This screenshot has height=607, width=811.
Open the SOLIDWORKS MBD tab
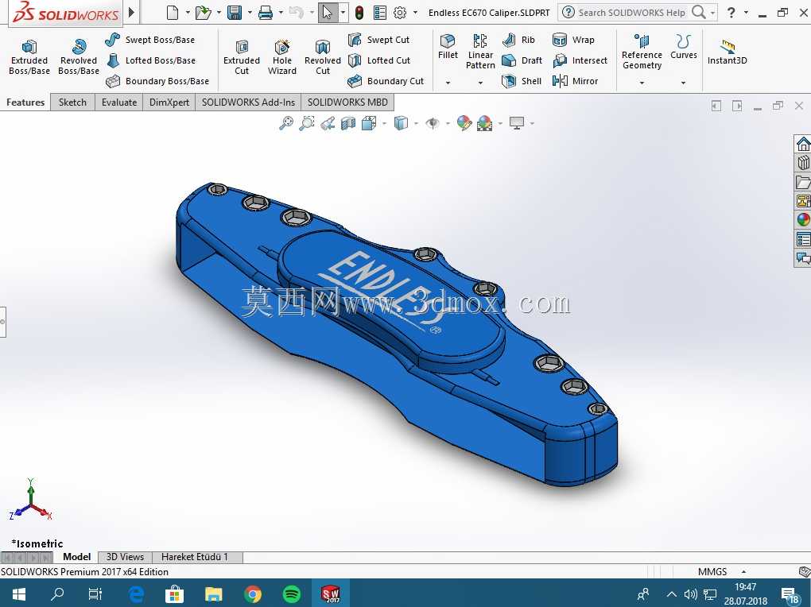(347, 102)
